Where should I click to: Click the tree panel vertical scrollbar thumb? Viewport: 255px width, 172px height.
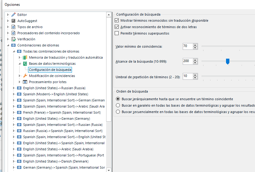[x=109, y=69]
